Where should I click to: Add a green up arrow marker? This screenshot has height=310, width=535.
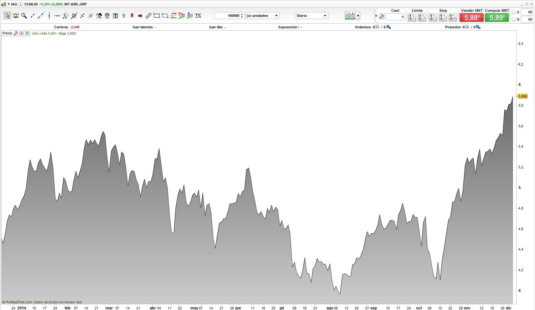[x=124, y=16]
